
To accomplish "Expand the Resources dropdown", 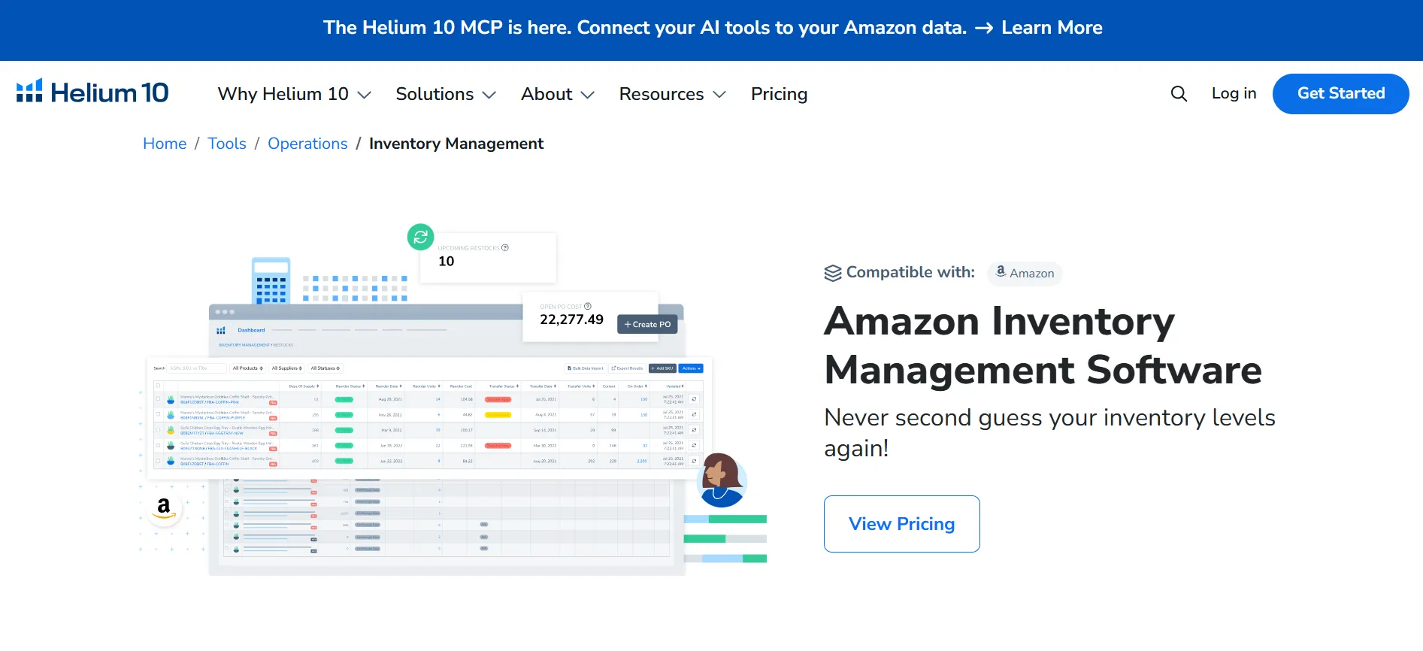I will [673, 94].
